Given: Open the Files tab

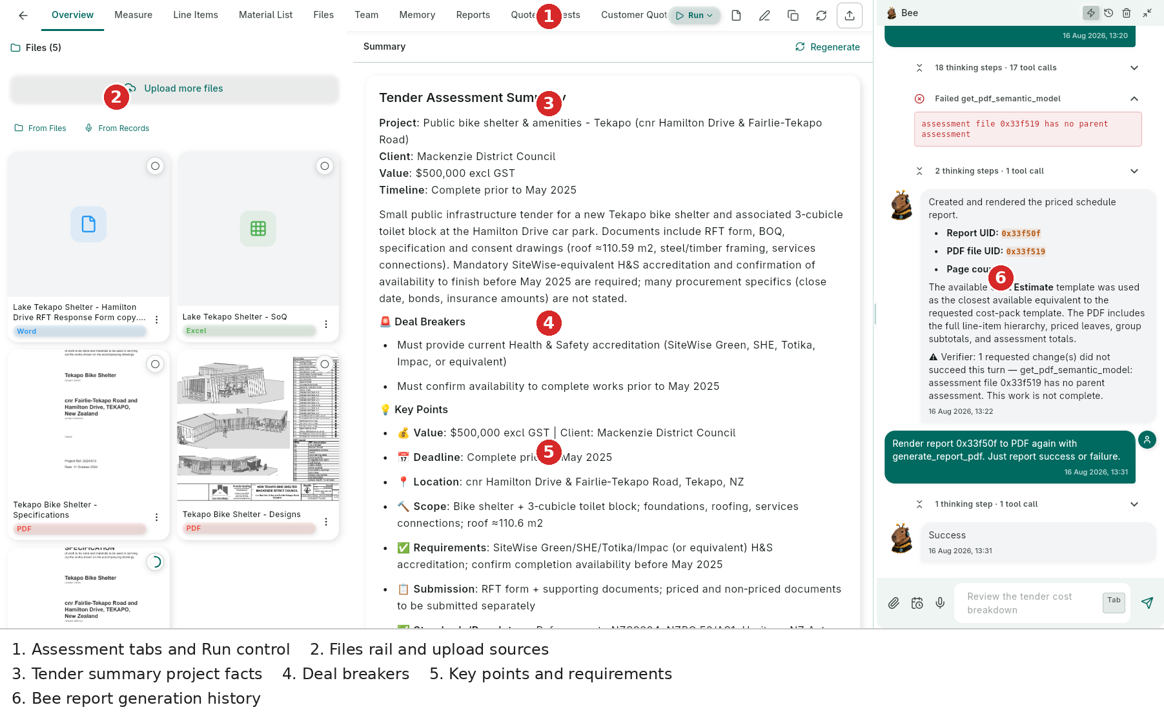Looking at the screenshot, I should pos(323,15).
